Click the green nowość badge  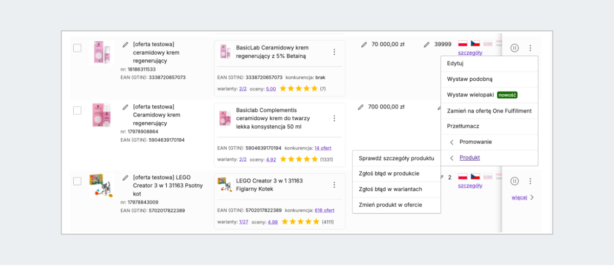[507, 95]
